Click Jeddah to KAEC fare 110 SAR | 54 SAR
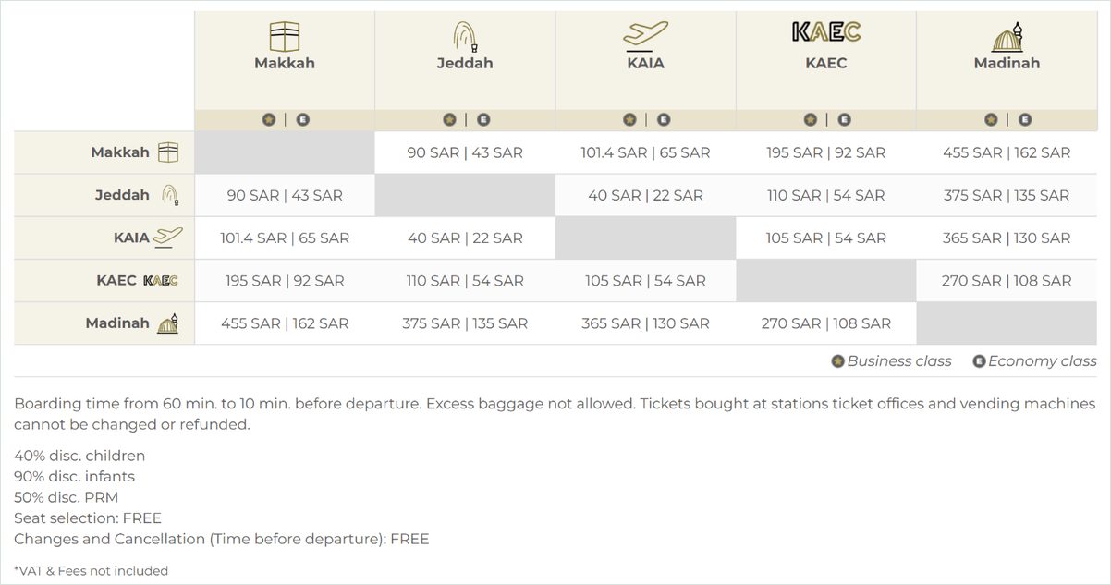The height and width of the screenshot is (585, 1111). tap(826, 195)
